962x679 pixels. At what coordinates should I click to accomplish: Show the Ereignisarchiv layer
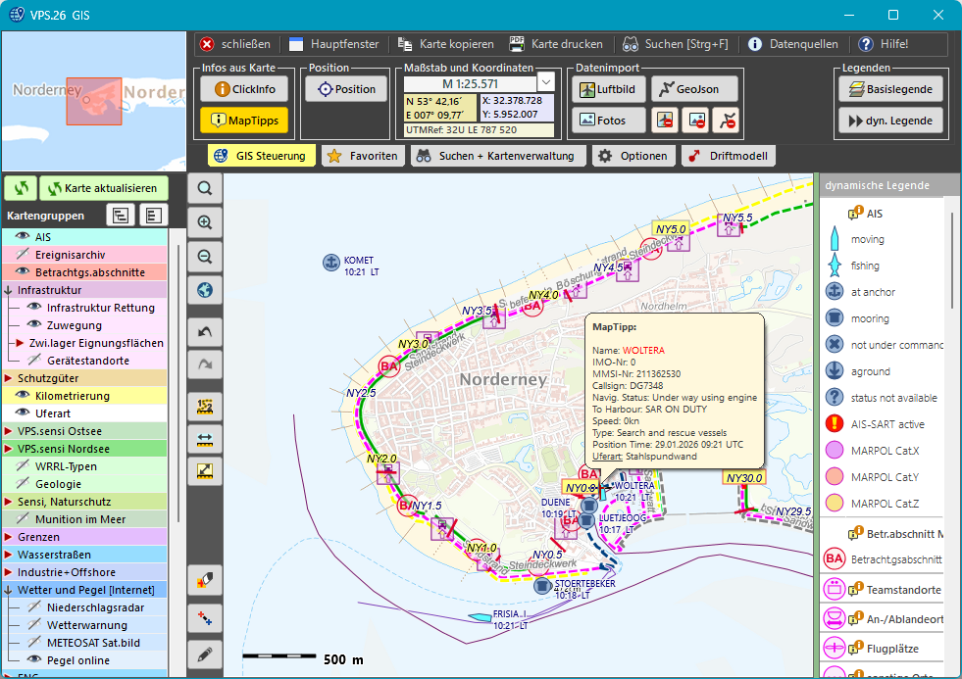[21, 254]
